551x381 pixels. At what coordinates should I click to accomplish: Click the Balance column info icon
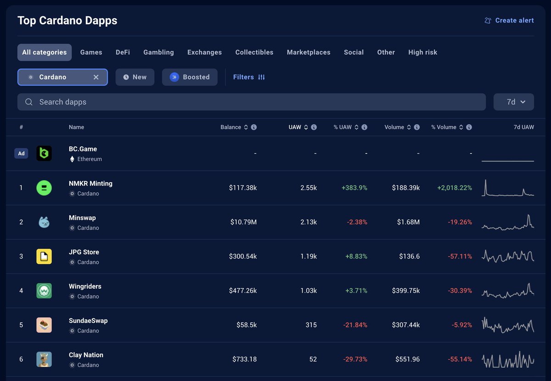coord(254,127)
